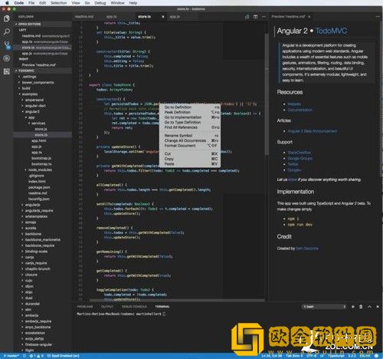Image resolution: width=383 pixels, height=359 pixels.
Task: Toggle the panel size with the up chevron
Action: (x=369, y=307)
